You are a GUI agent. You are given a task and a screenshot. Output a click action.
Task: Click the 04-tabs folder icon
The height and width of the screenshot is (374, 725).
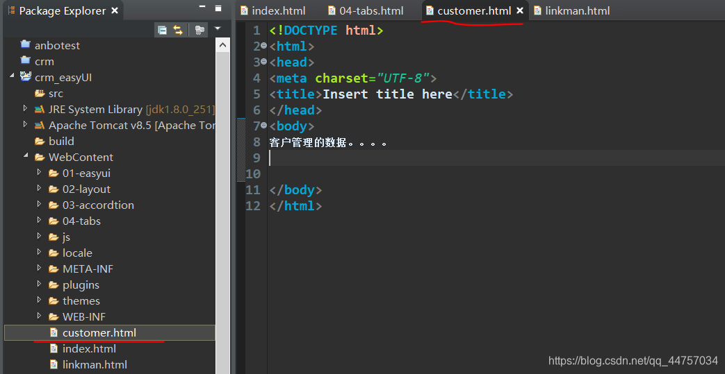coord(54,221)
